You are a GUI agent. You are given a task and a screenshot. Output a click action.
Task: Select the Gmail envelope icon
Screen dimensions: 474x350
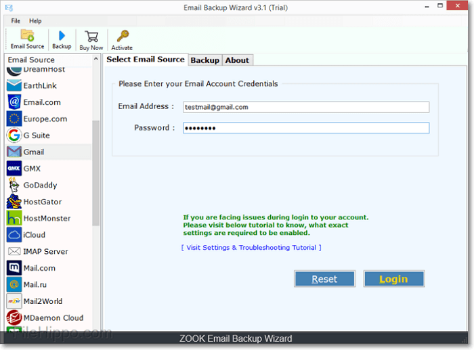click(14, 152)
